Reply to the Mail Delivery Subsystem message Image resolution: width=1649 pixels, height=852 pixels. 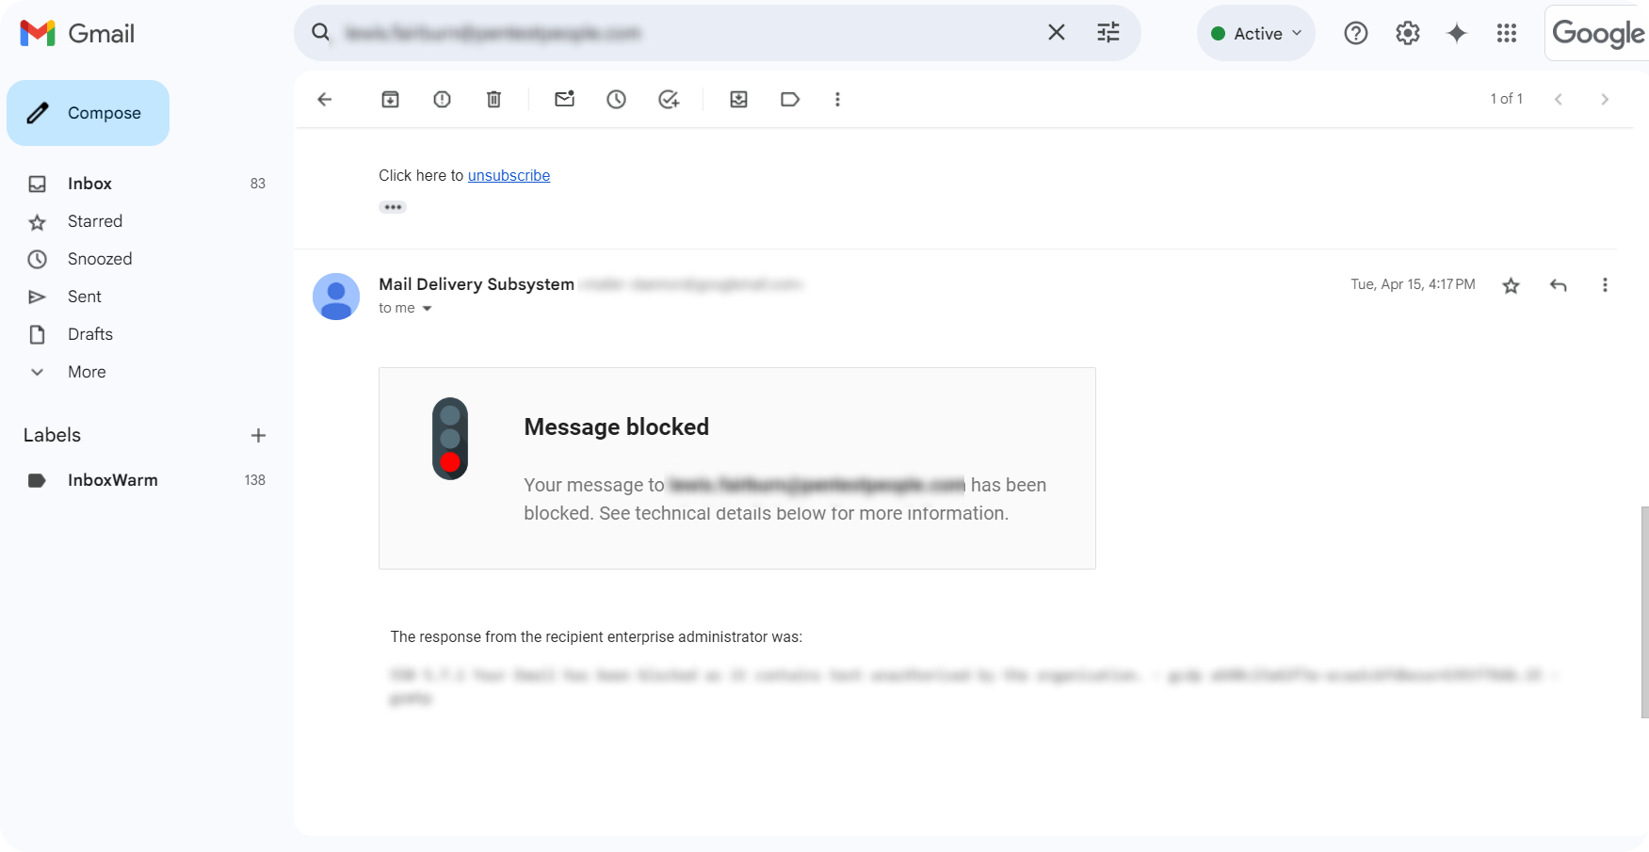[x=1559, y=285]
